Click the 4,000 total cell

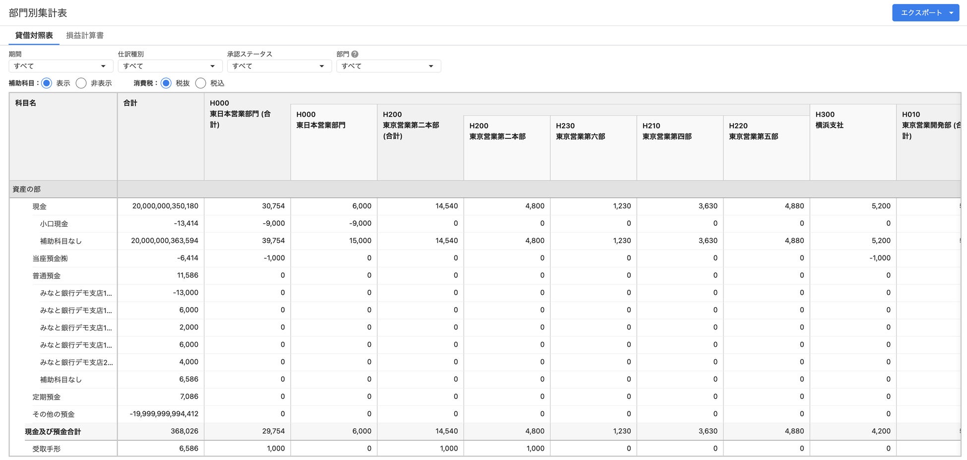tap(161, 362)
